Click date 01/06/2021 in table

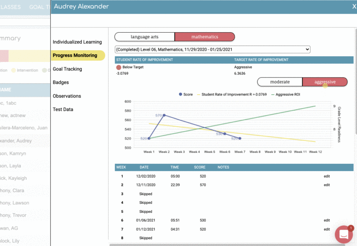(146, 220)
